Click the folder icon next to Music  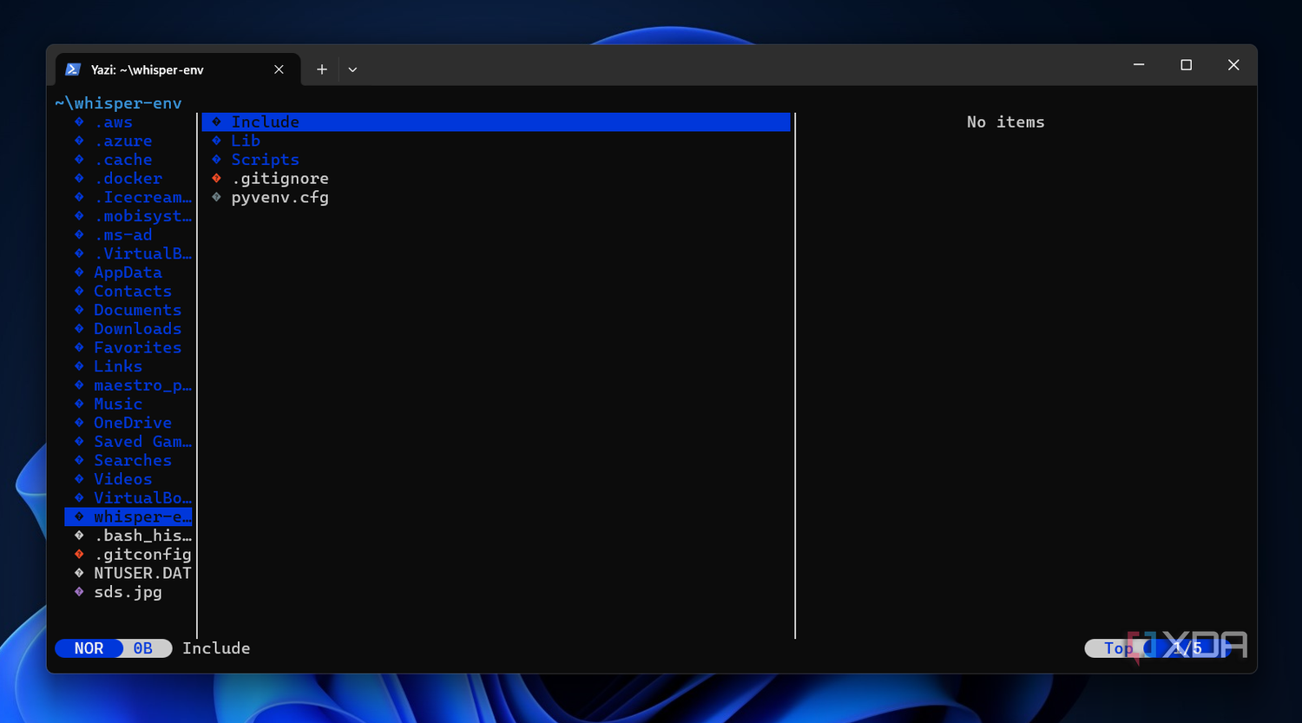pos(79,404)
